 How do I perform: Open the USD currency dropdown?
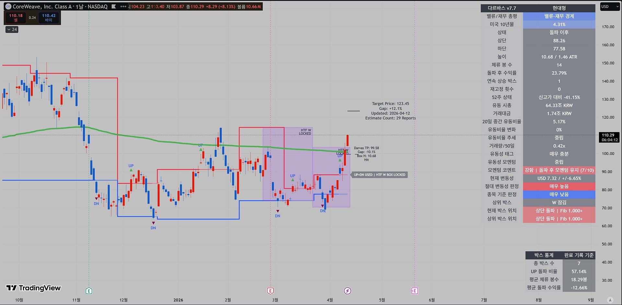(610, 6)
